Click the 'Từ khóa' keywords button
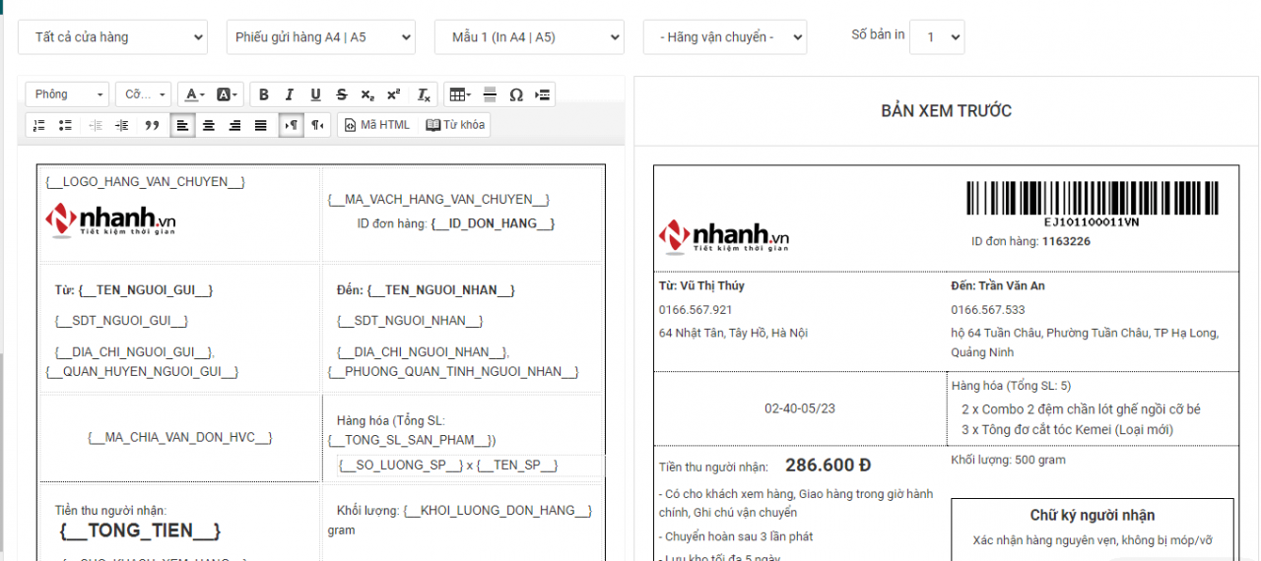Image resolution: width=1261 pixels, height=561 pixels. point(455,125)
